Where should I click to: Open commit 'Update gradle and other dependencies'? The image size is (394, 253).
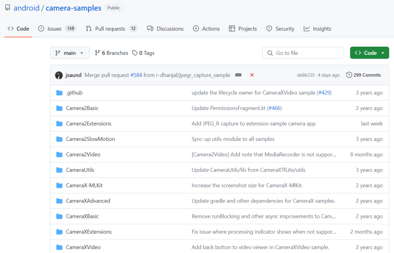pos(263,201)
